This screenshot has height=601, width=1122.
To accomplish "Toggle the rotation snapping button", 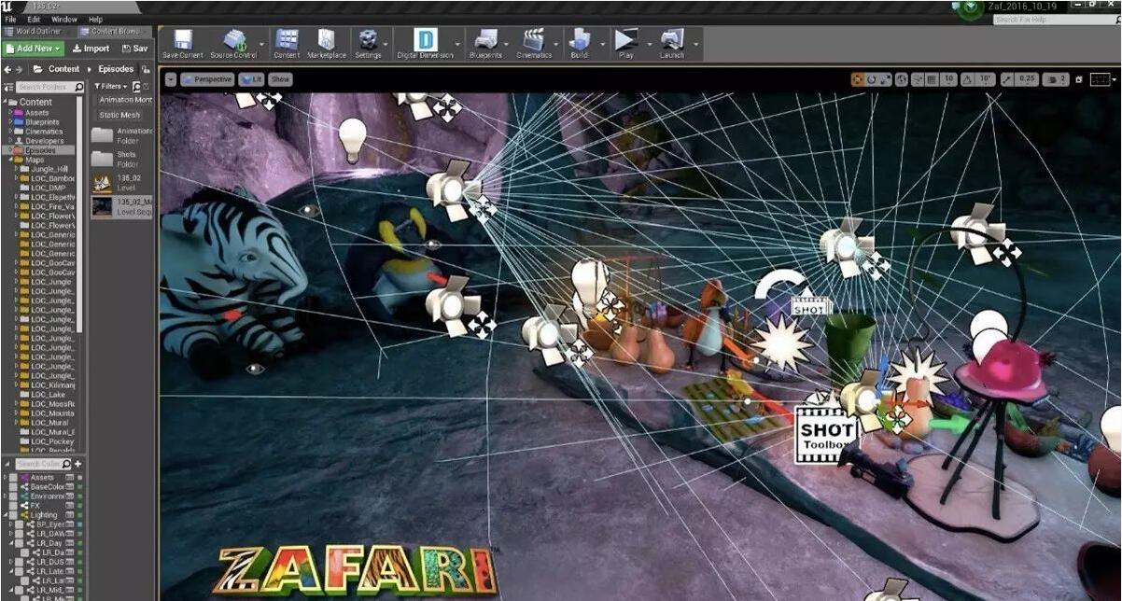I will click(x=967, y=79).
